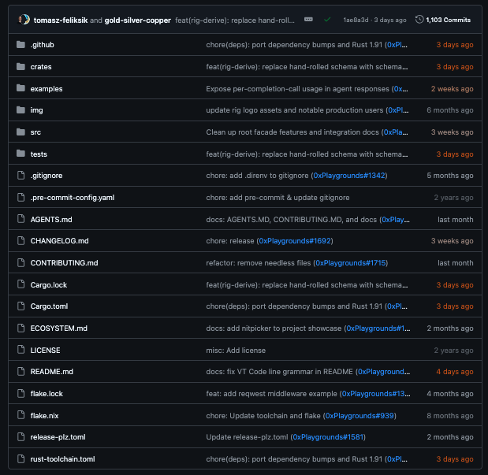The width and height of the screenshot is (488, 475).
Task: Follow the 0xPlaygrounds#939 pull request link
Action: click(359, 416)
